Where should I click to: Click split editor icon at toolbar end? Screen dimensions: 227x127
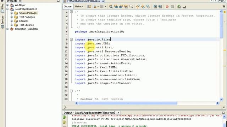tap(224, 6)
